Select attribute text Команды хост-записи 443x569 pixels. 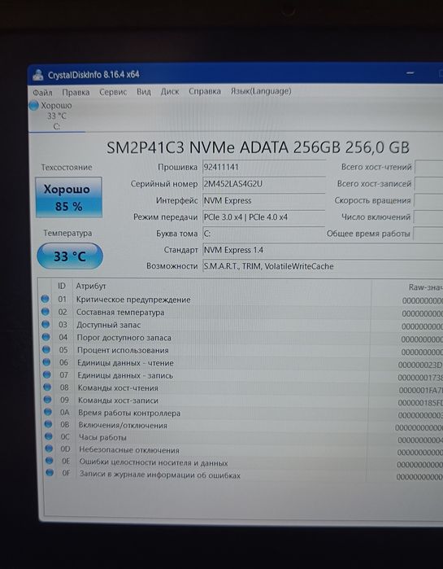(x=118, y=400)
